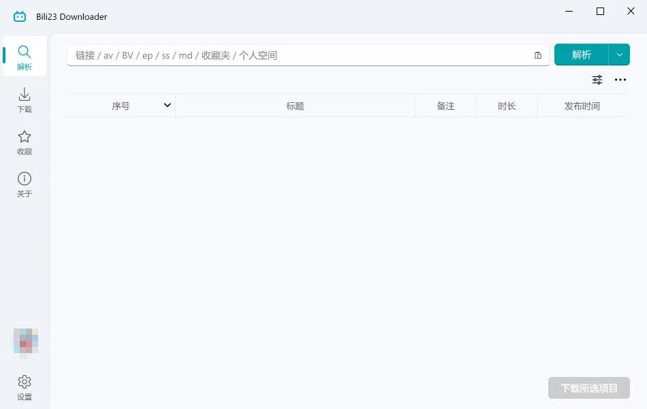The width and height of the screenshot is (647, 409).
Task: Open the three-dots more options menu
Action: pos(620,80)
